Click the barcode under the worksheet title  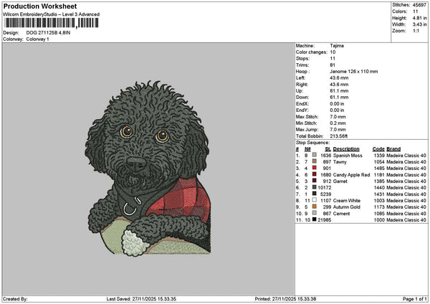coord(52,23)
